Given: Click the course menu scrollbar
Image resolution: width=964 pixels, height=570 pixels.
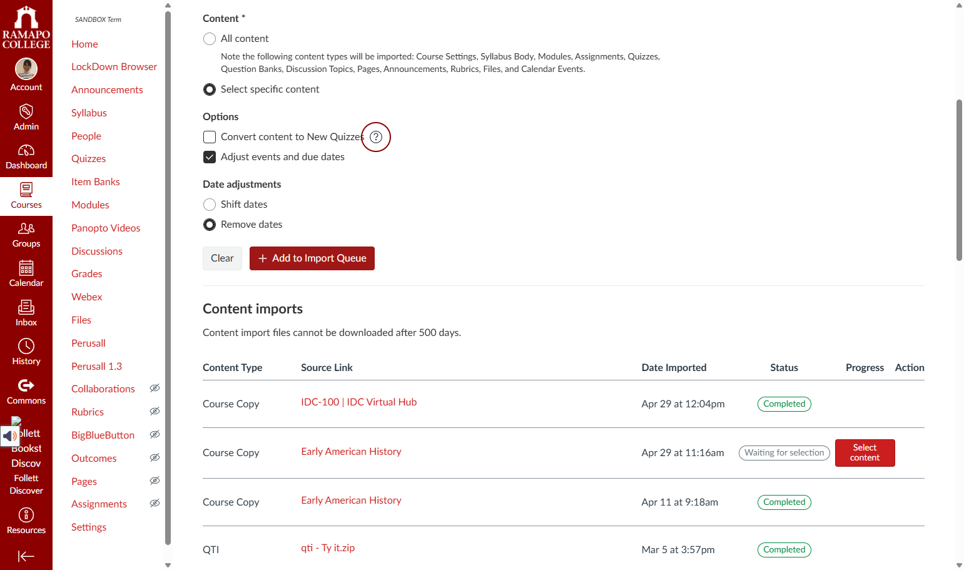Looking at the screenshot, I should 168,278.
